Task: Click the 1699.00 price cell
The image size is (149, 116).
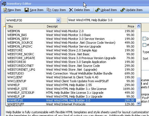Action: 129,89
